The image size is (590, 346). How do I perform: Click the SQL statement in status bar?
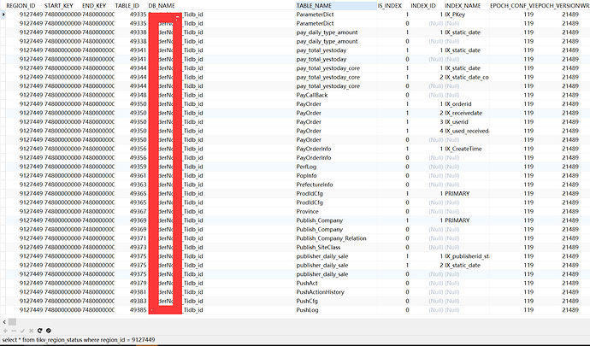point(79,340)
